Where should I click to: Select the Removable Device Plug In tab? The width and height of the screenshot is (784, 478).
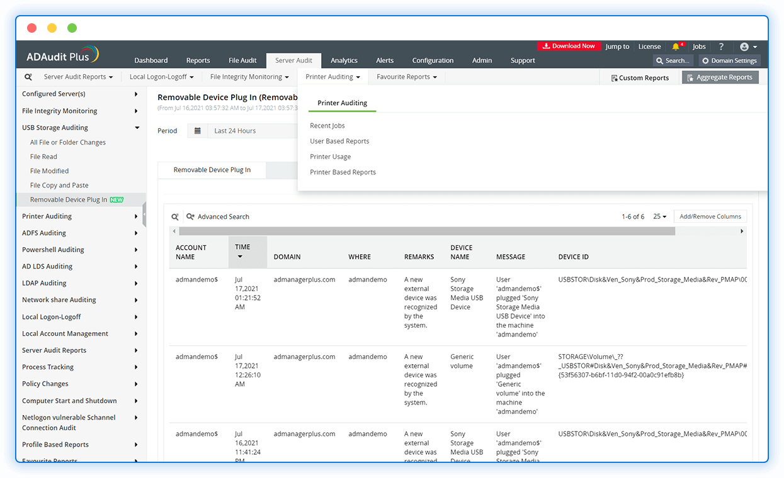[212, 170]
